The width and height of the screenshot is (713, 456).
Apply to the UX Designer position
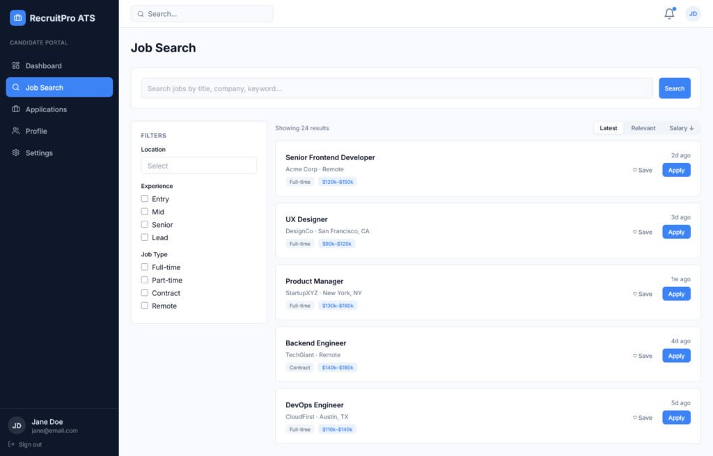pos(675,232)
